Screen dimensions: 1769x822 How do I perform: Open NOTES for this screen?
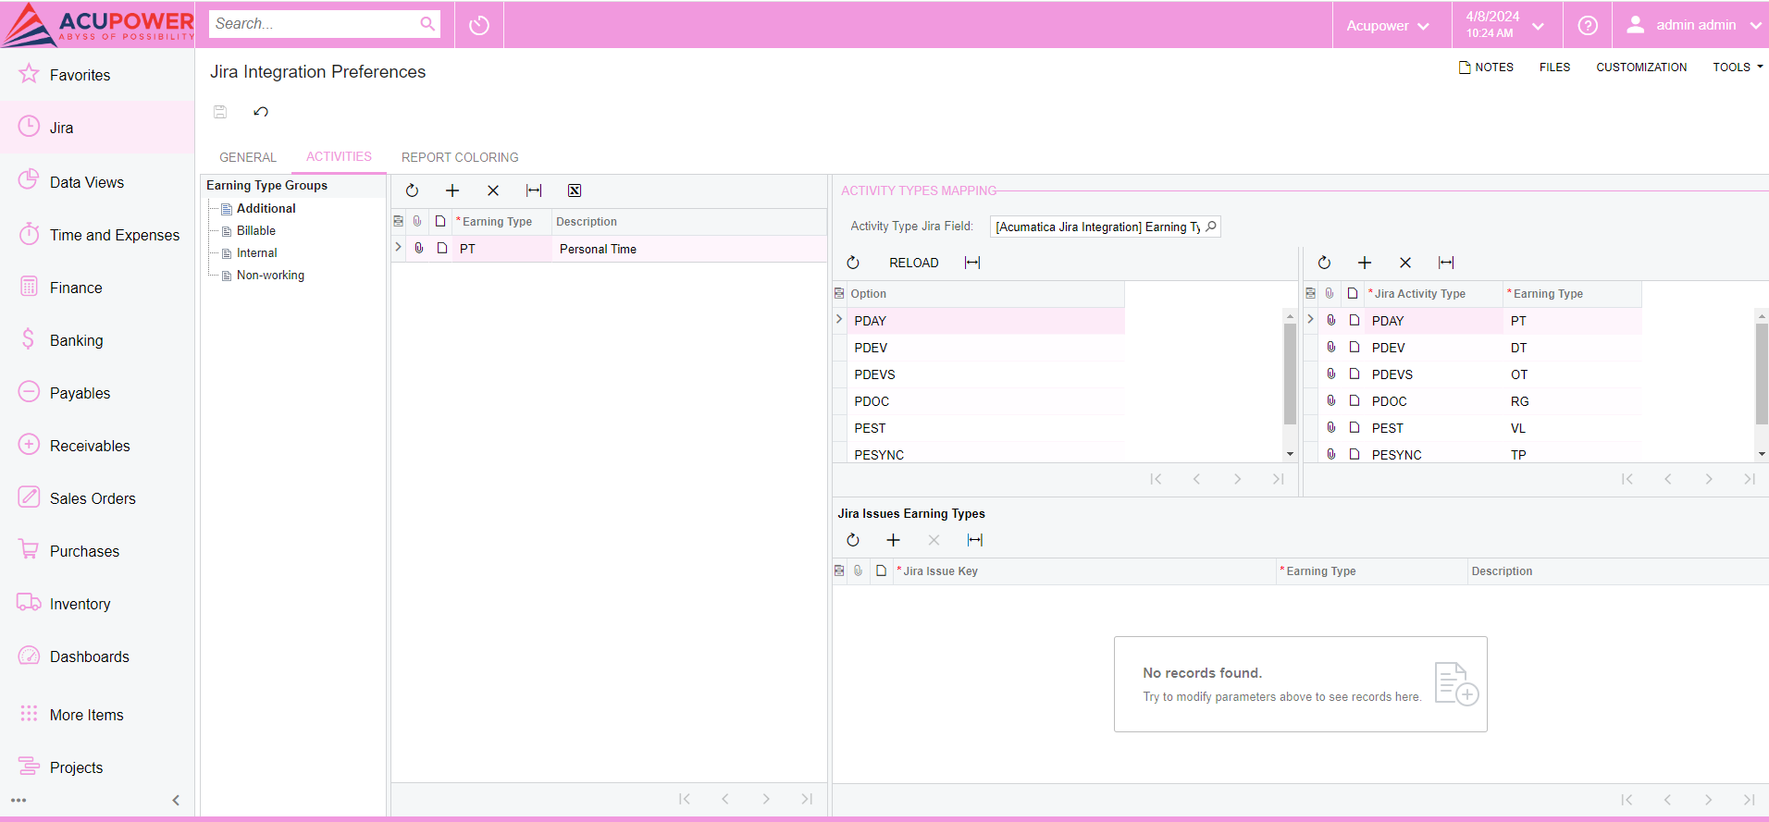[1486, 67]
